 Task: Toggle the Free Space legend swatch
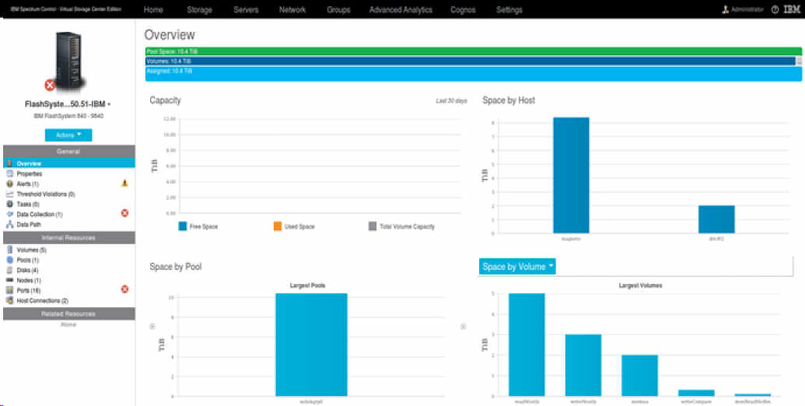pyautogui.click(x=182, y=226)
